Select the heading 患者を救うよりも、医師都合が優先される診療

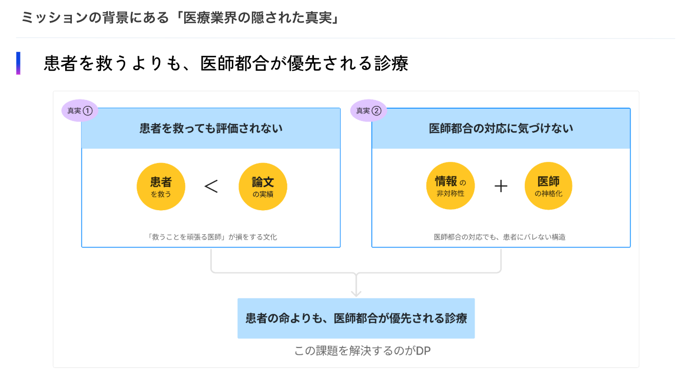coord(226,64)
